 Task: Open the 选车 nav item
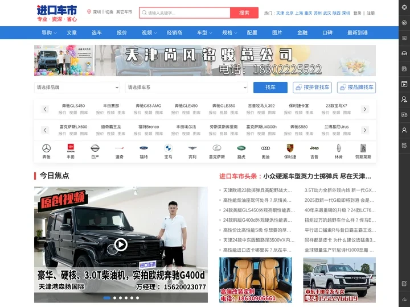coord(97,32)
